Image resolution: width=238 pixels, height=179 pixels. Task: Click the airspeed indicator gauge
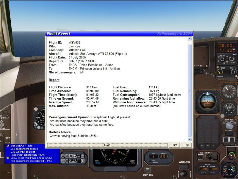229,91
